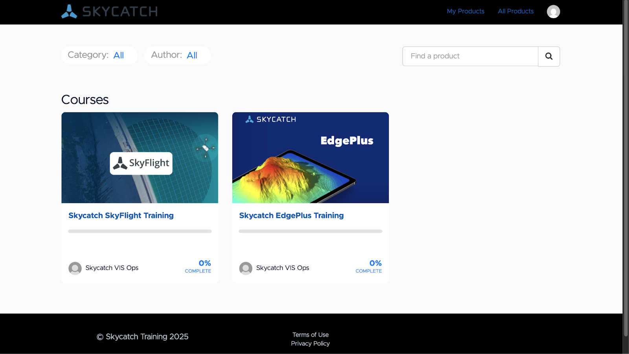
Task: Open the user profile avatar menu
Action: 553,11
